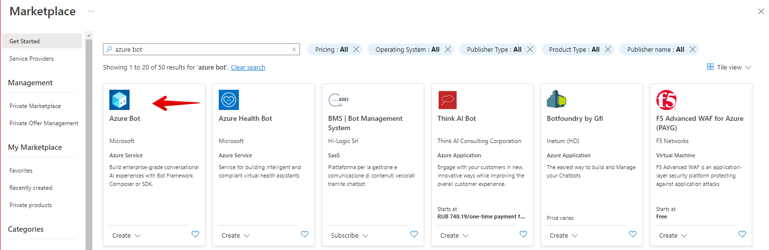Screen dimensions: 769x250
Task: Click the Price varies text
Action: 560,218
